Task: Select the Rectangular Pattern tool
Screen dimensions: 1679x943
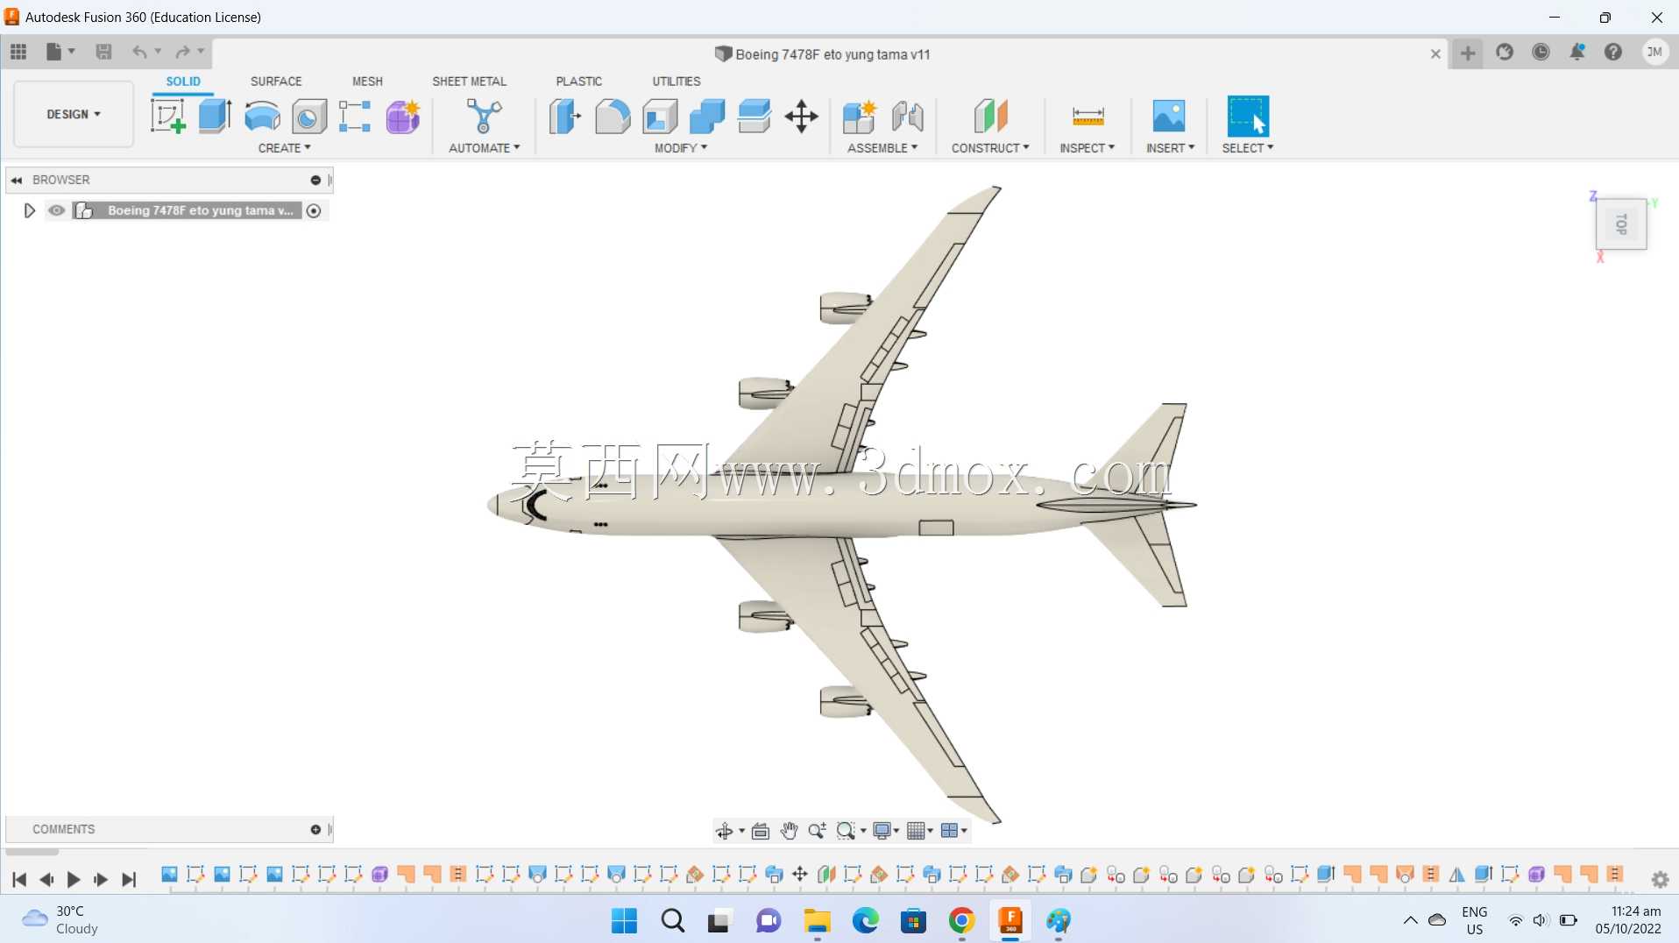Action: click(355, 116)
